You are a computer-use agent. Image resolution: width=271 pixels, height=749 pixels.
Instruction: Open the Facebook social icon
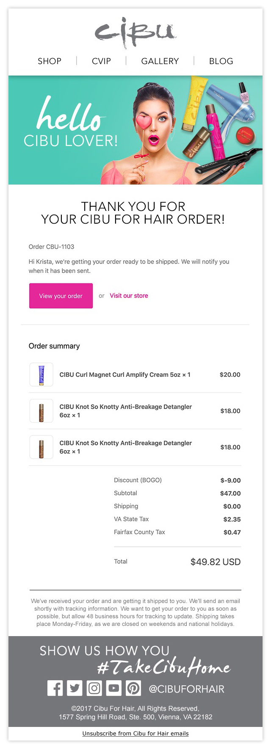coord(55,688)
